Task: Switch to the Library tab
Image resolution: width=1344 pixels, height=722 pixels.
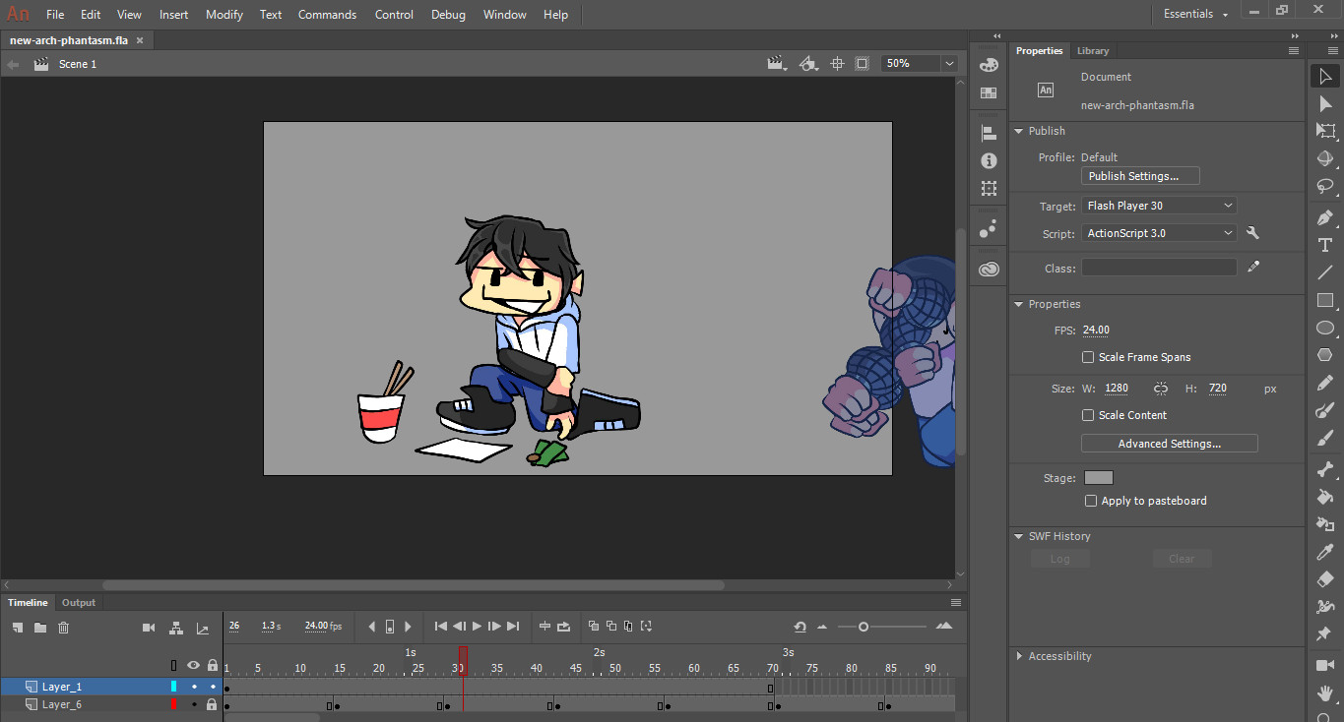Action: tap(1092, 51)
